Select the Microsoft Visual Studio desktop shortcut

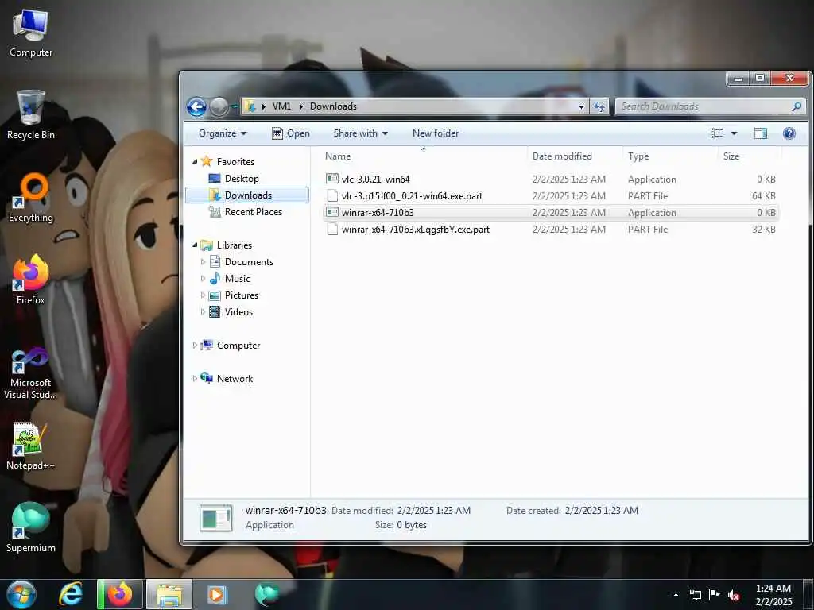[31, 373]
